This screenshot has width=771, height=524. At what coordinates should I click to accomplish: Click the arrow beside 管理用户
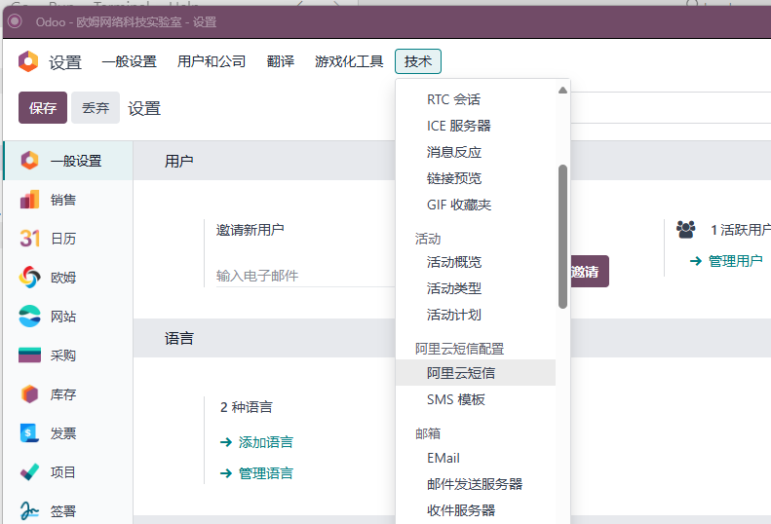[x=695, y=261]
